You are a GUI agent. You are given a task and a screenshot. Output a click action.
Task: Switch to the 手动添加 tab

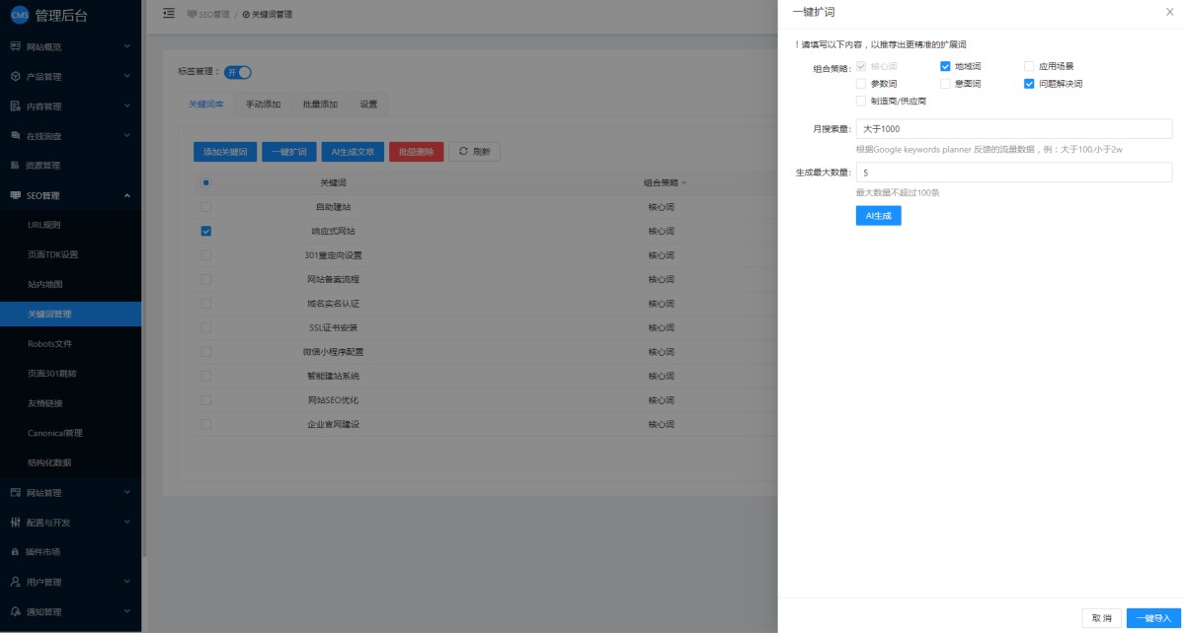pos(264,104)
